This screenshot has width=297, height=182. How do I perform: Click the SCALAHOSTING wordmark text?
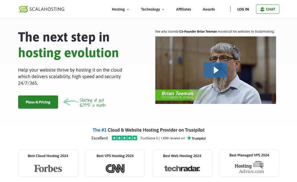pyautogui.click(x=47, y=9)
